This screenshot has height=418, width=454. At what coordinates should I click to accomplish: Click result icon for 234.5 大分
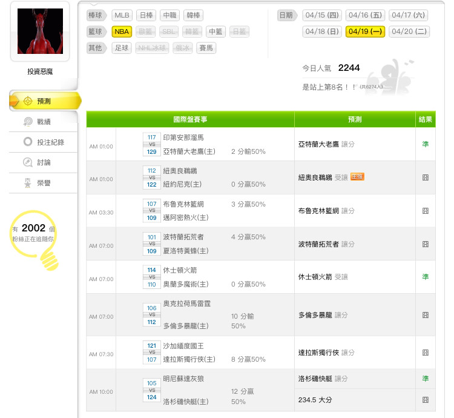tap(426, 400)
